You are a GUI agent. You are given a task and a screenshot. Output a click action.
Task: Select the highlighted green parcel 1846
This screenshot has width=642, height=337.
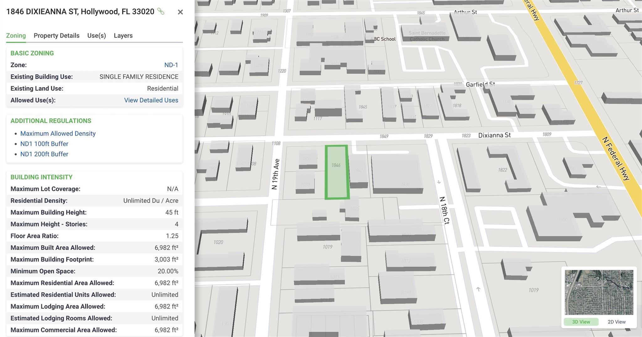(x=337, y=172)
